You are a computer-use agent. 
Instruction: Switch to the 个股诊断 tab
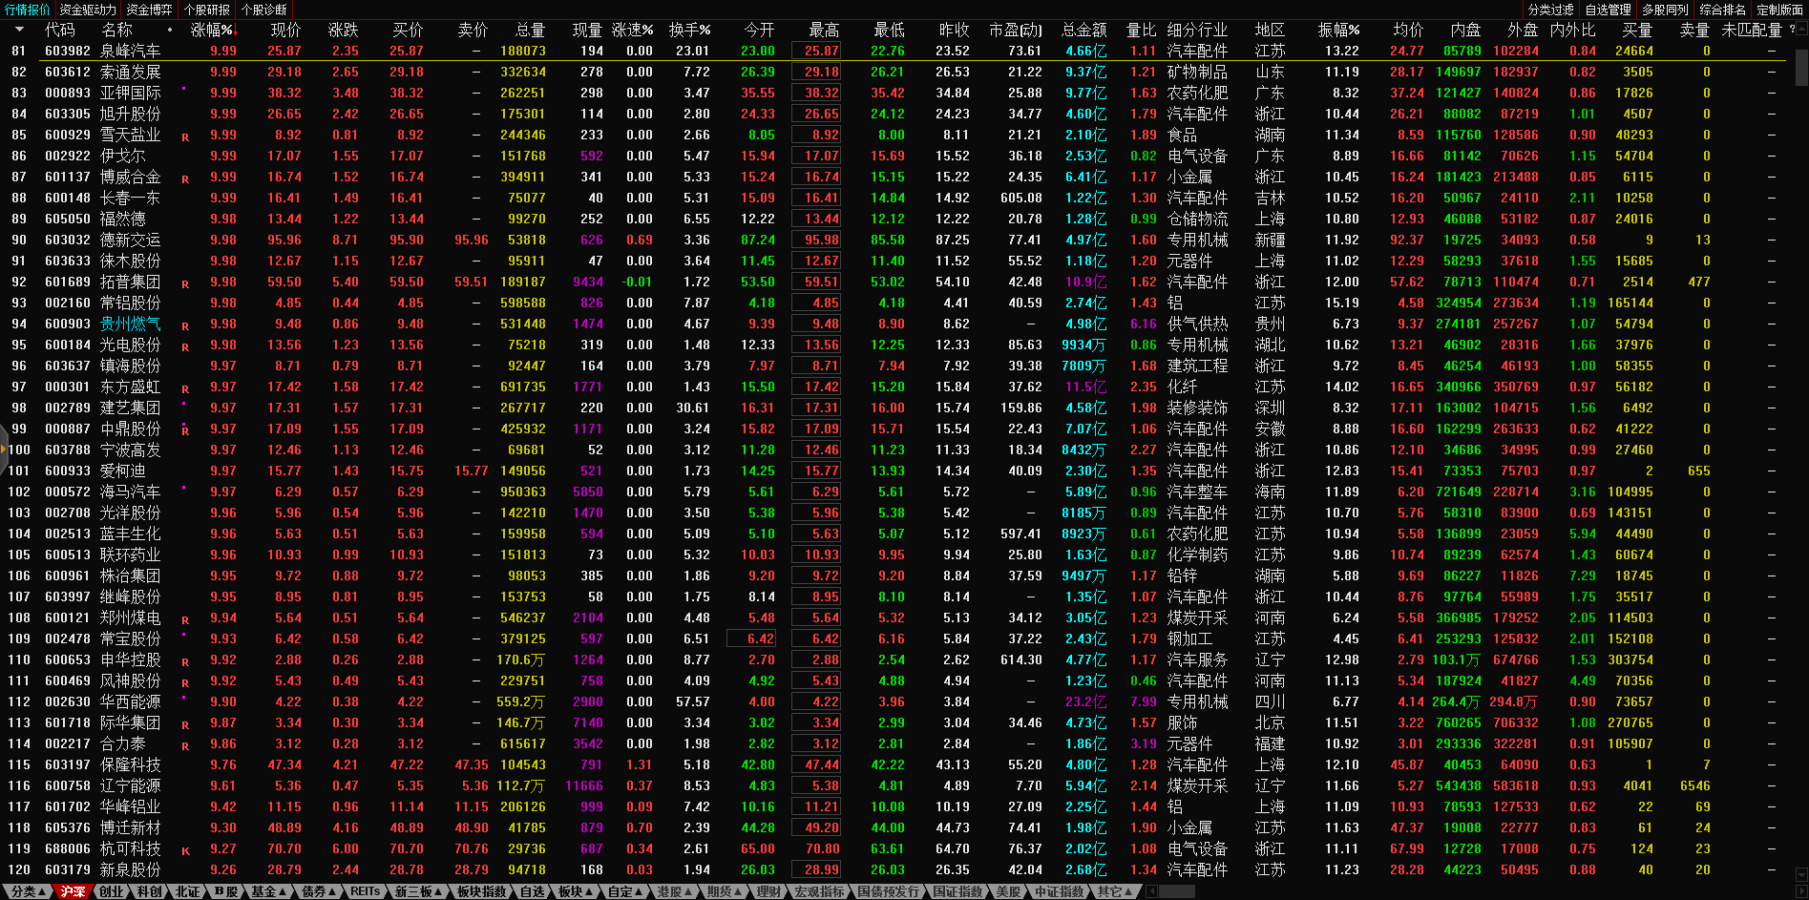263,10
